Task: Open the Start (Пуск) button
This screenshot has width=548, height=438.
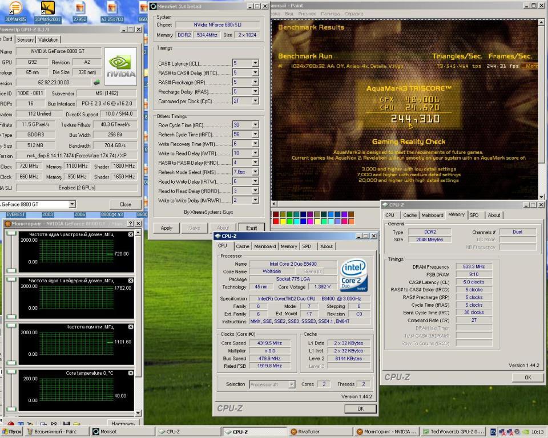Action: pyautogui.click(x=11, y=432)
